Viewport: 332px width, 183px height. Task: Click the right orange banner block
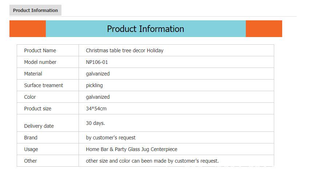(264, 29)
